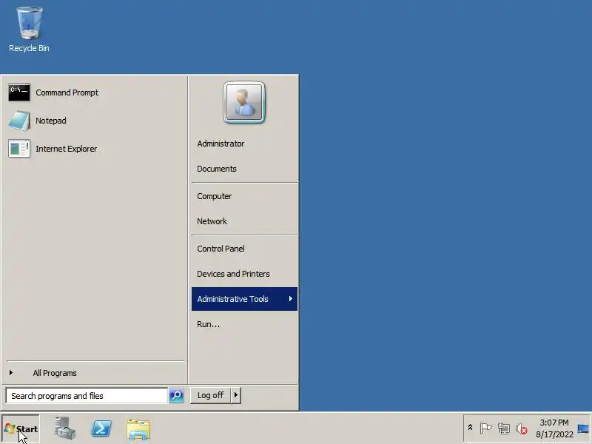Open the clock showing 3:07 PM

click(554, 428)
